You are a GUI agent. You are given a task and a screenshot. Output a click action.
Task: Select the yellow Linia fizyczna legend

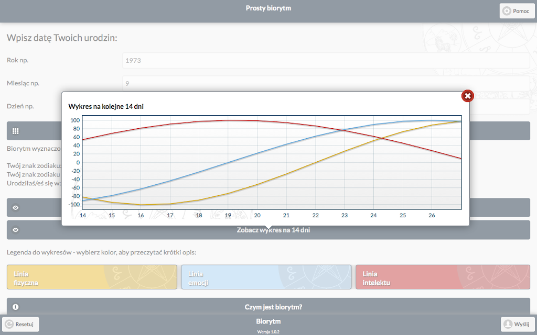[x=92, y=277]
